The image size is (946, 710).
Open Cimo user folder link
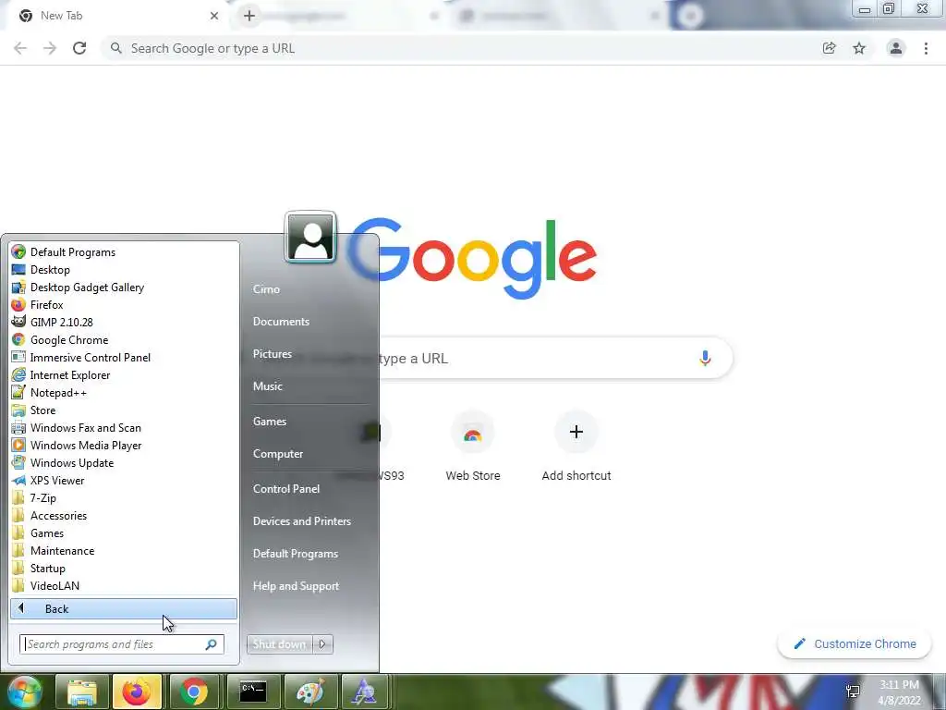click(x=266, y=289)
